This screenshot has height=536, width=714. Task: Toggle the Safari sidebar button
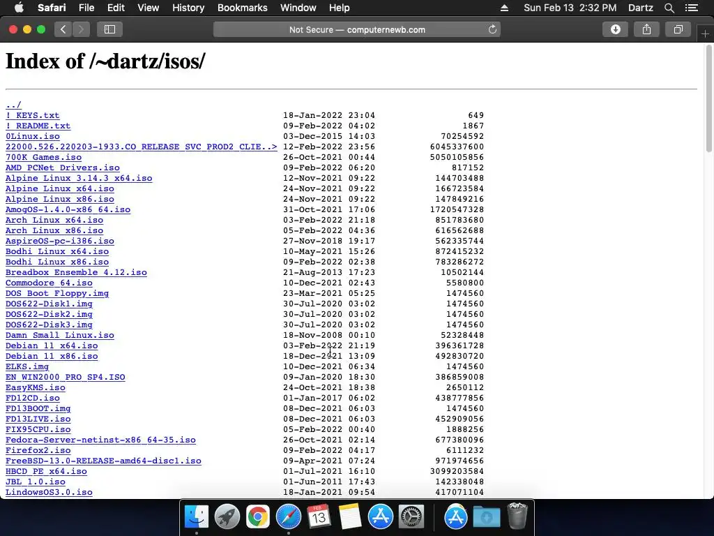point(109,29)
